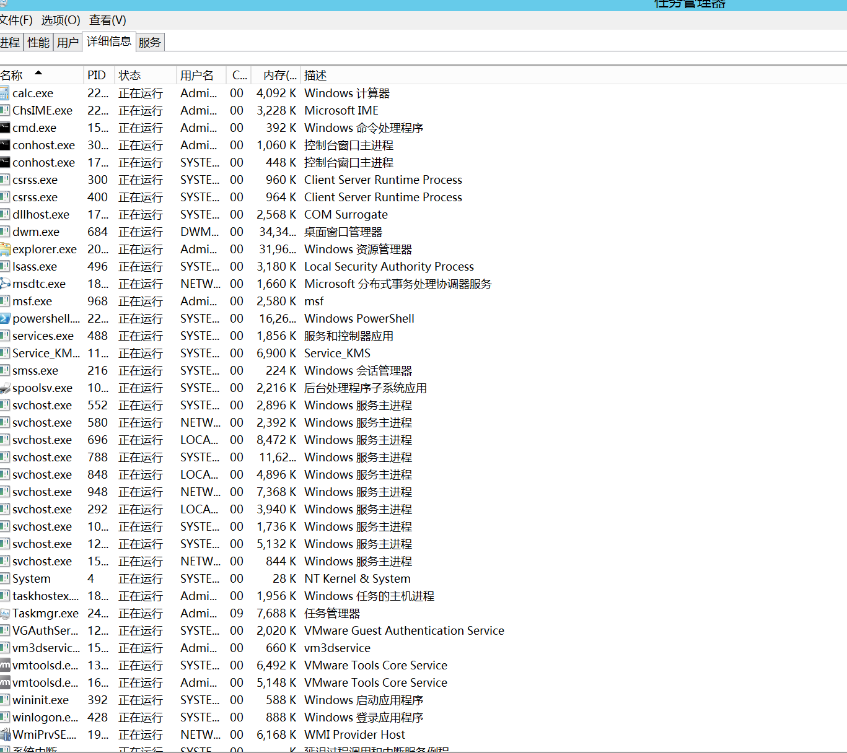Click the taskhostex.exe icon
This screenshot has height=753, width=847.
coord(5,596)
